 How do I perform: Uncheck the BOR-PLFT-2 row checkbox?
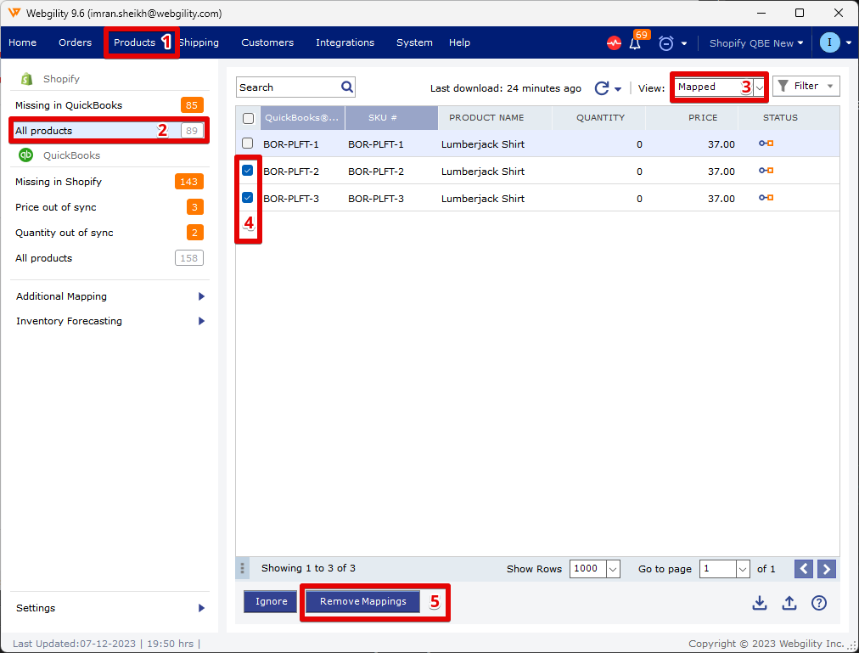point(248,171)
